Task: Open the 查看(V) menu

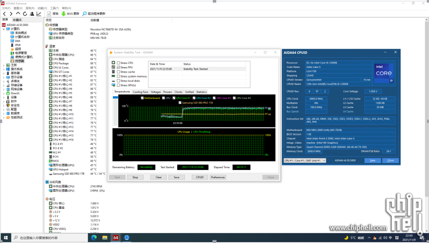Action: click(x=18, y=8)
